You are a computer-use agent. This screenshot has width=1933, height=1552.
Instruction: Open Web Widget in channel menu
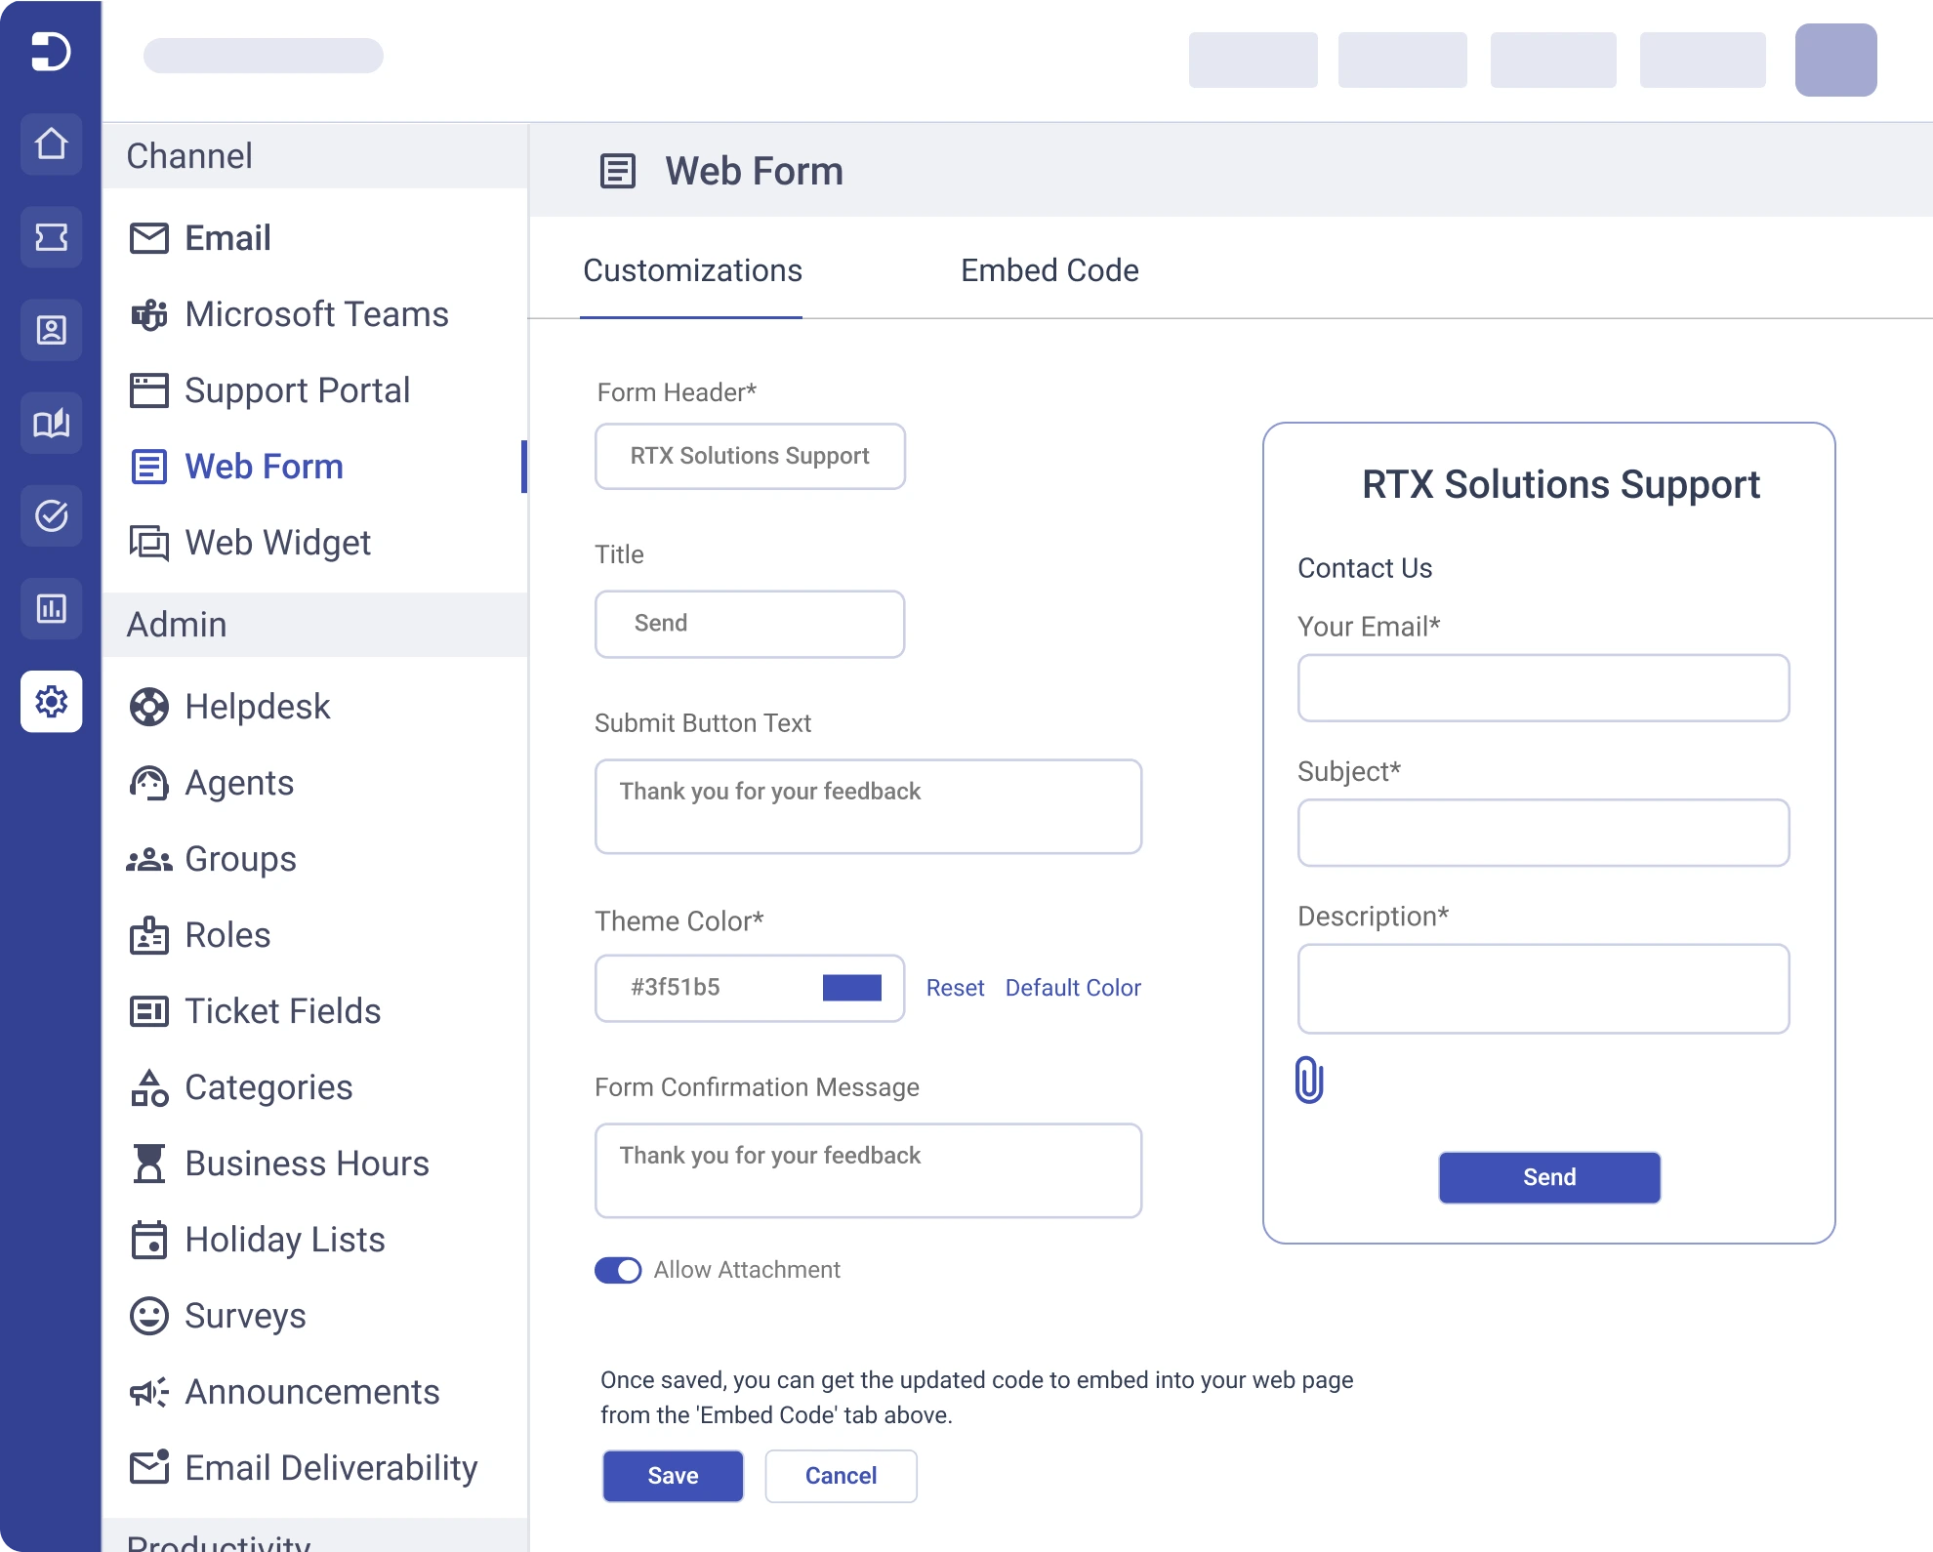pos(277,543)
